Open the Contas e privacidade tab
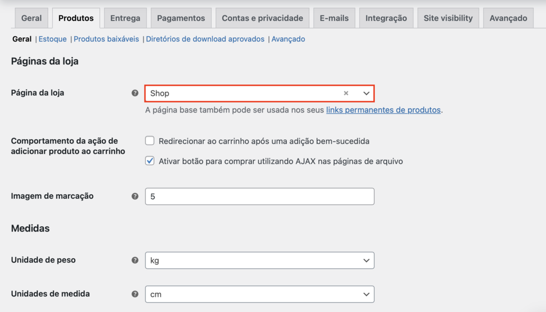The width and height of the screenshot is (546, 312). click(262, 17)
